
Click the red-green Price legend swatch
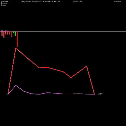2,5
